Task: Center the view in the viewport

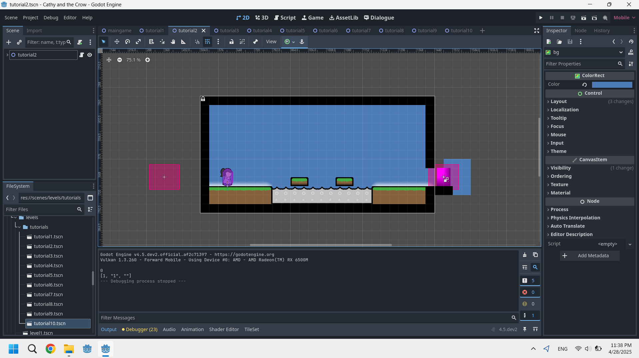Action: pyautogui.click(x=109, y=60)
